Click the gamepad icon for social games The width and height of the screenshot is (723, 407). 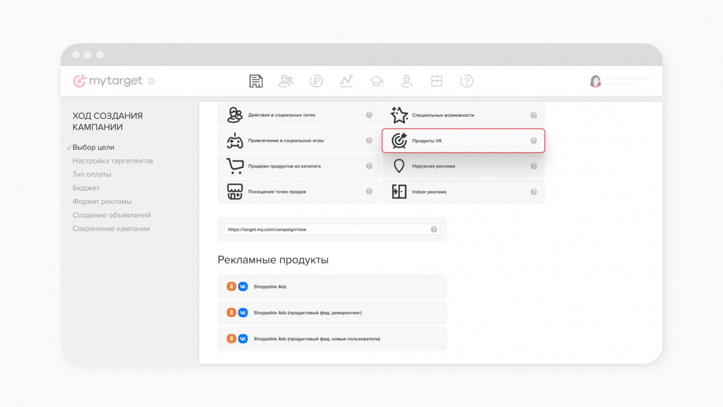(x=235, y=141)
